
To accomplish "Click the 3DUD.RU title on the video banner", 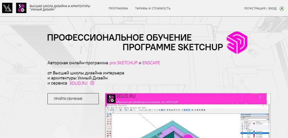I will click(126, 96).
